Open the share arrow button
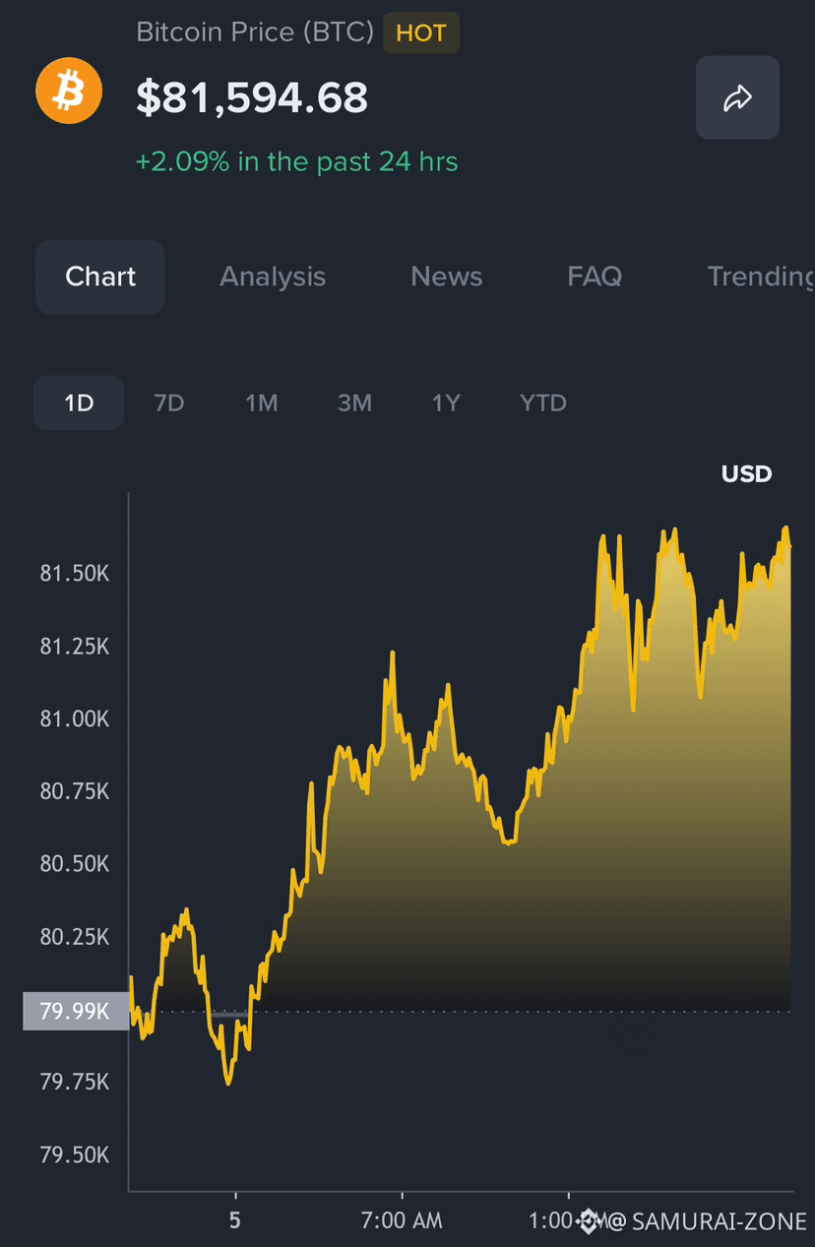The width and height of the screenshot is (815, 1247). pos(737,97)
